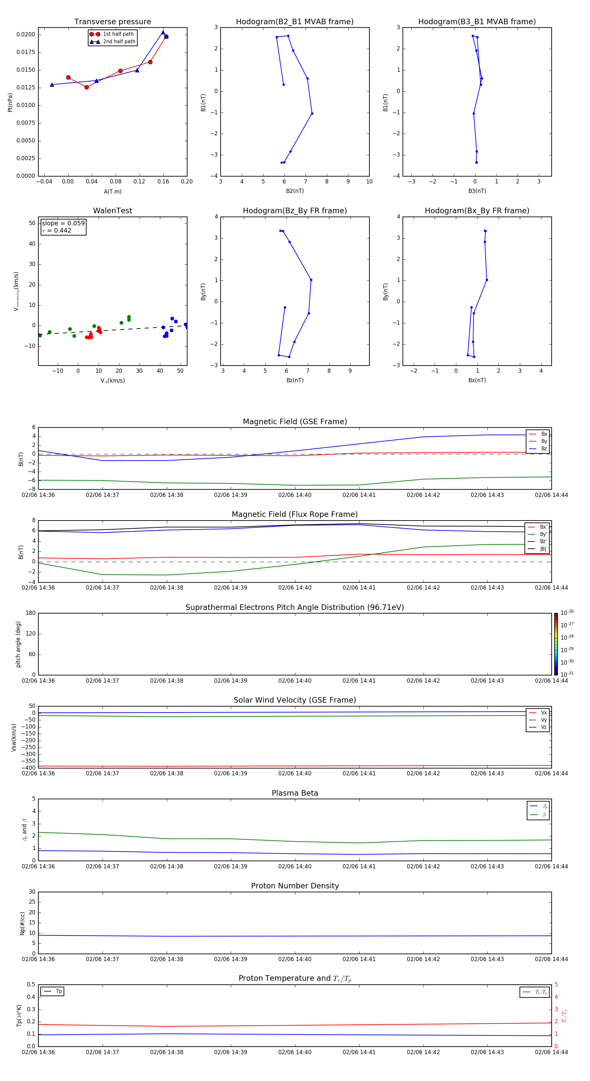590x1081 pixels.
Task: Click the 'slope = 0.059' annotation text
Action: (x=63, y=223)
